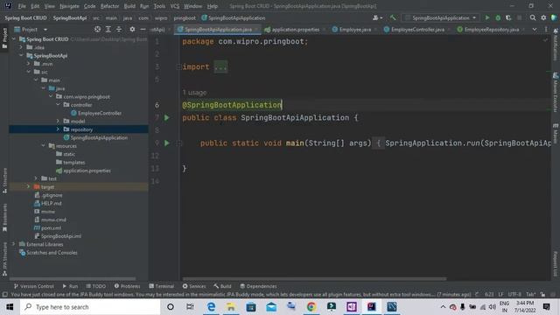Open Search Everywhere magnifier icon
This screenshot has width=560, height=315.
(x=533, y=17)
